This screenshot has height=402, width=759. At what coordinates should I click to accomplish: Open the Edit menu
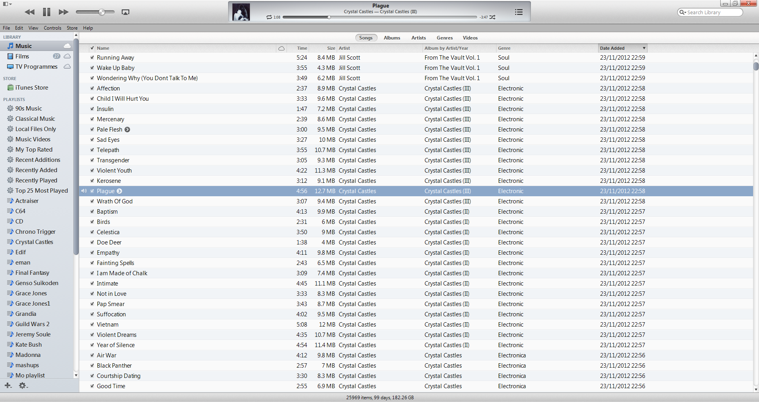click(19, 28)
